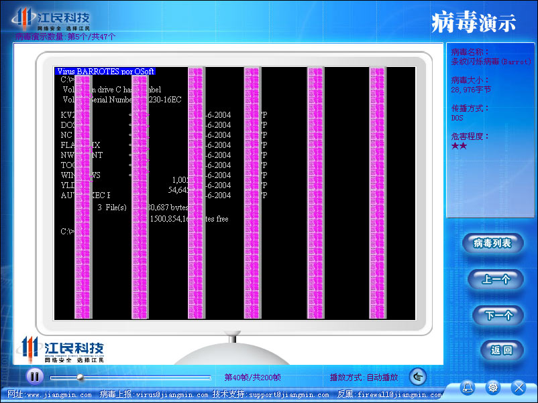Click the "3 File(s)" line in demo
Screen dimensions: 538x403
(x=112, y=207)
